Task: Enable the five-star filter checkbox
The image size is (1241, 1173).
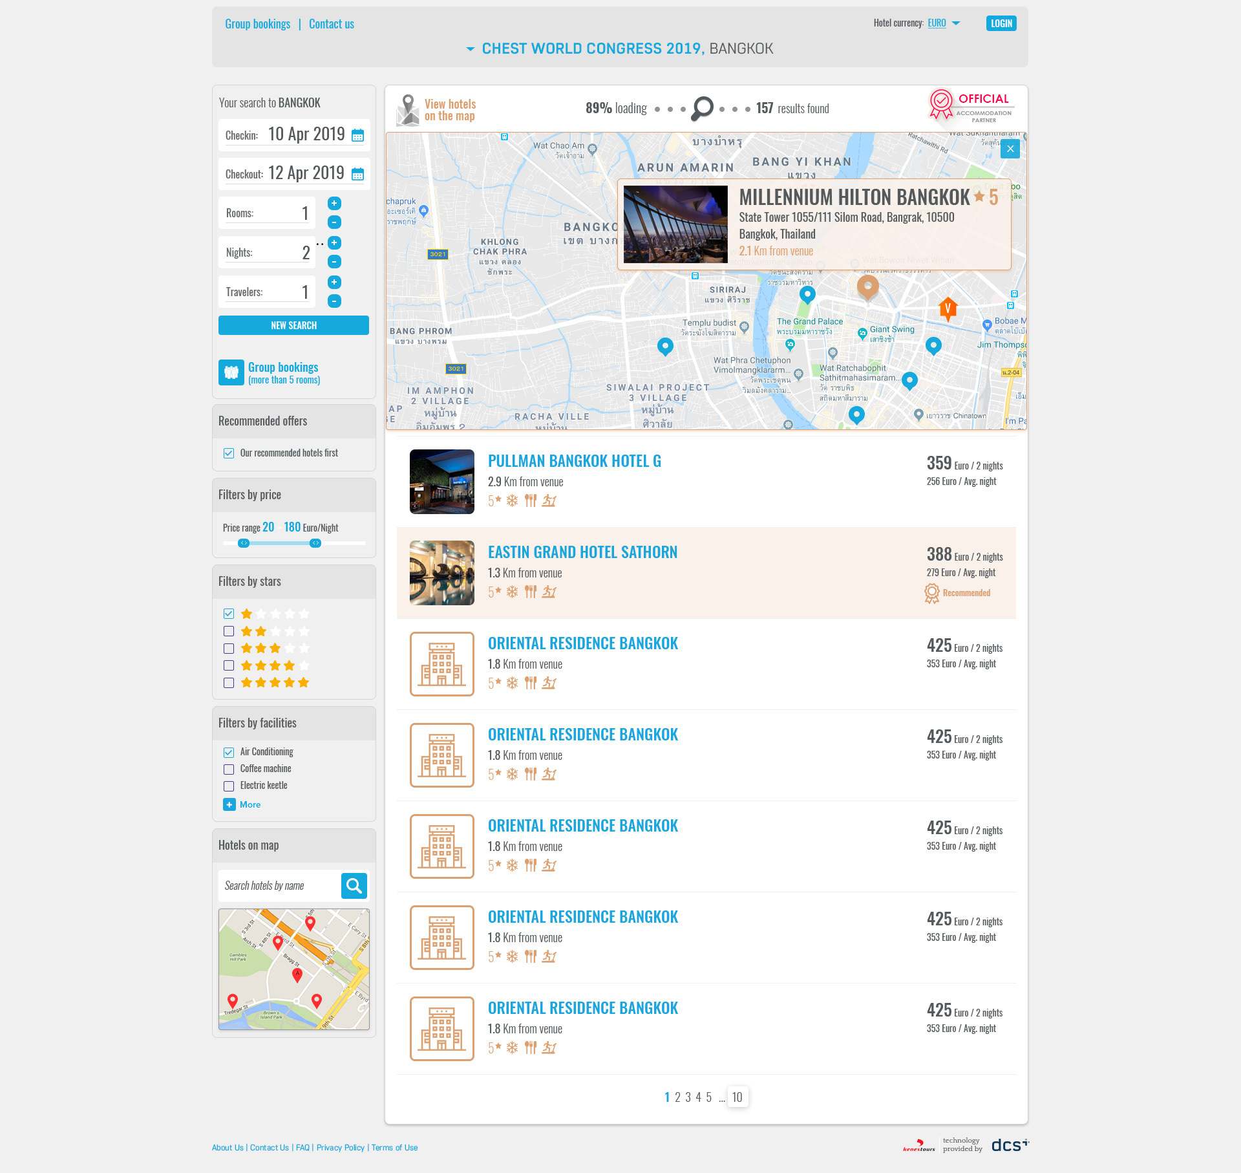Action: (x=229, y=683)
